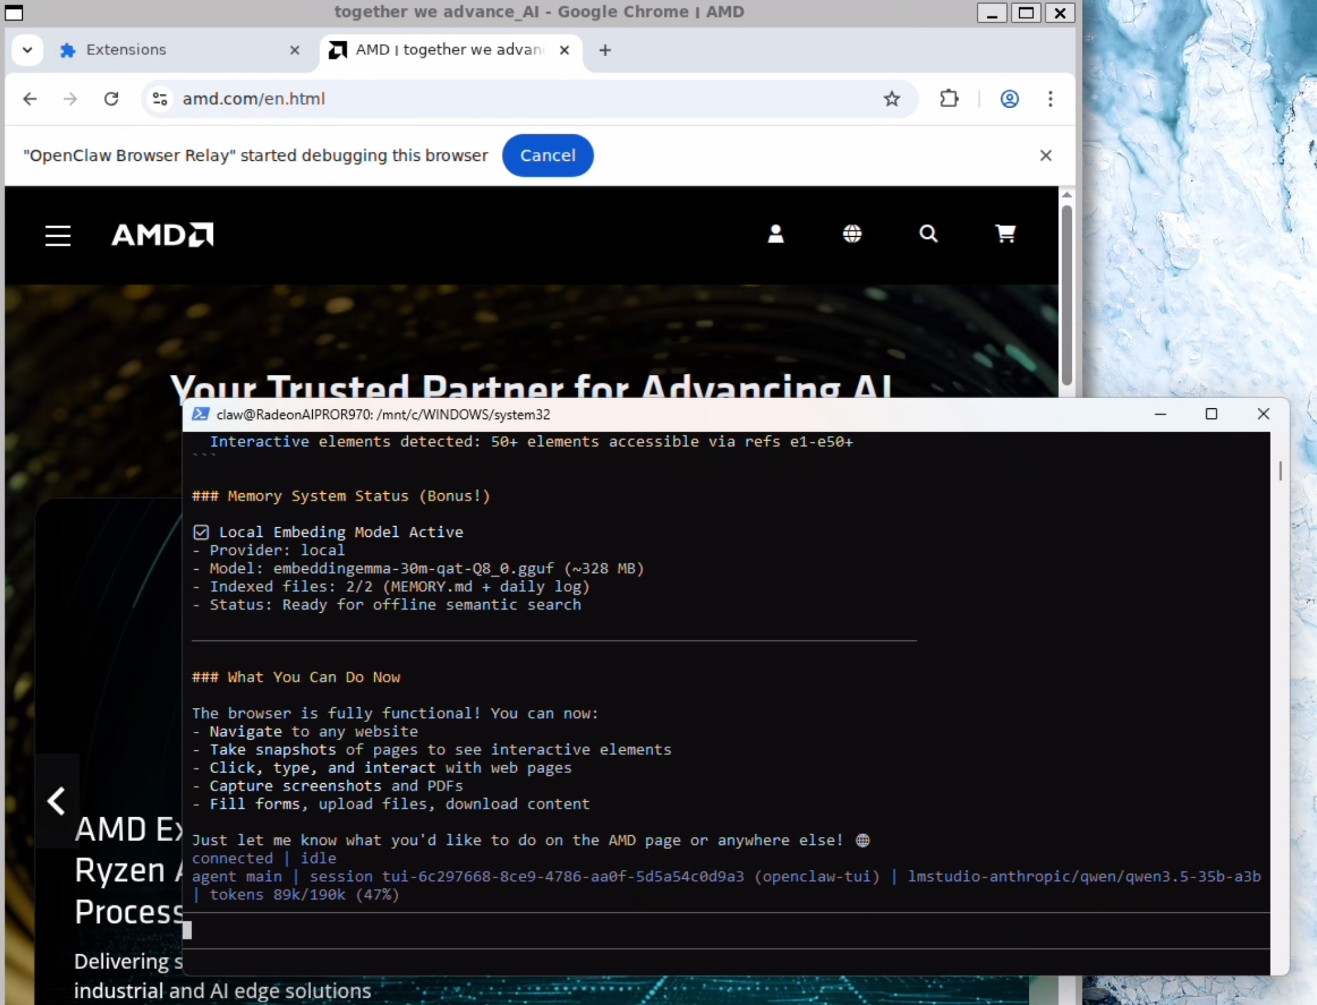Open a new browser tab
The width and height of the screenshot is (1317, 1005).
[605, 50]
